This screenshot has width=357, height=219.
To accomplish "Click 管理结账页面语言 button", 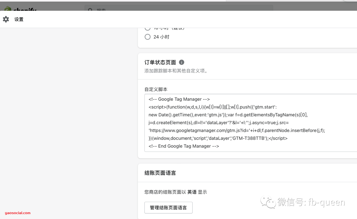I will (x=168, y=207).
